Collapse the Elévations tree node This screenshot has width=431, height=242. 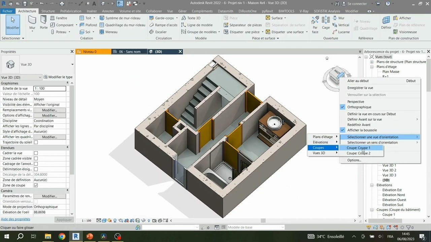pos(372,185)
